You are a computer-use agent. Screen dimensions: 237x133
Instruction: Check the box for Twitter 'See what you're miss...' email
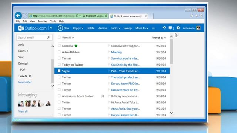[x=59, y=58]
